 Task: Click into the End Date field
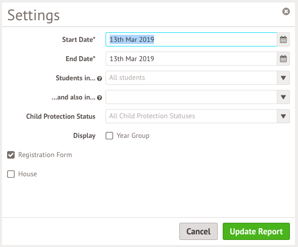191,59
